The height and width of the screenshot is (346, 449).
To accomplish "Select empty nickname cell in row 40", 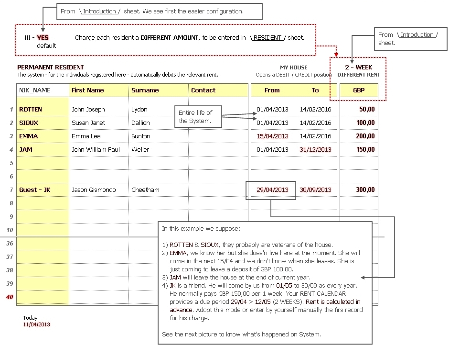I will click(x=43, y=297).
